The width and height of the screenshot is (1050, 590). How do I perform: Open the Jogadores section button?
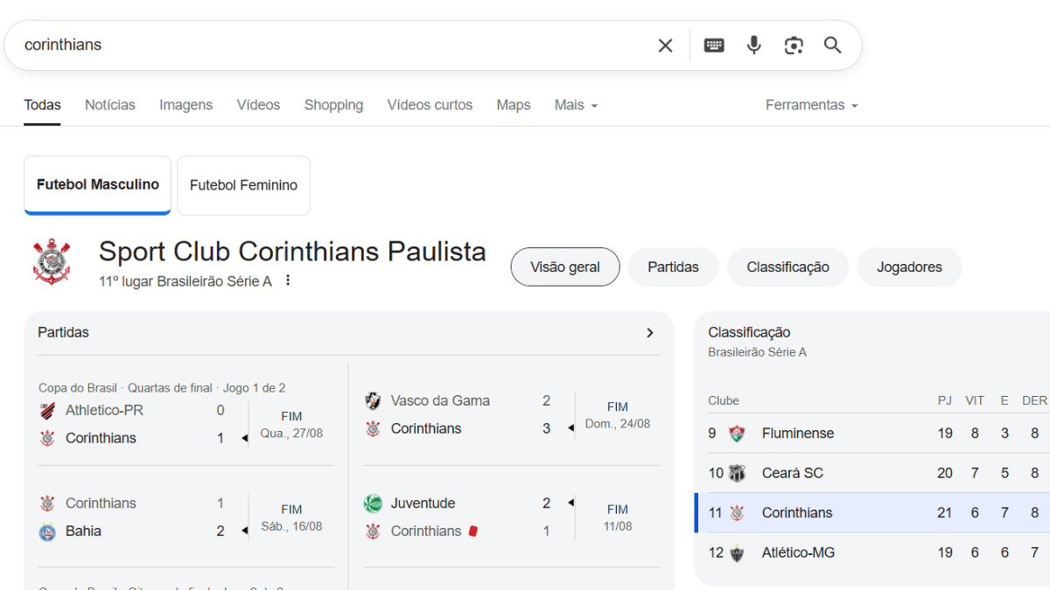pos(909,267)
